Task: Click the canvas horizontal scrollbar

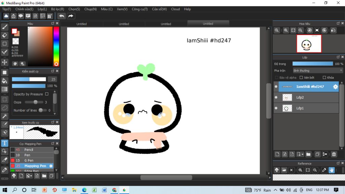Action: click(166, 177)
